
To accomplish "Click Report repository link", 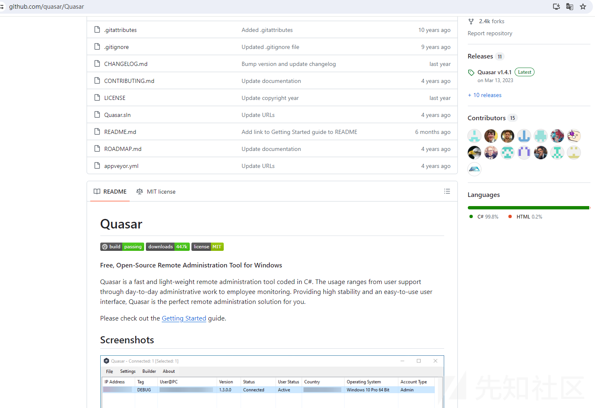I will 490,33.
